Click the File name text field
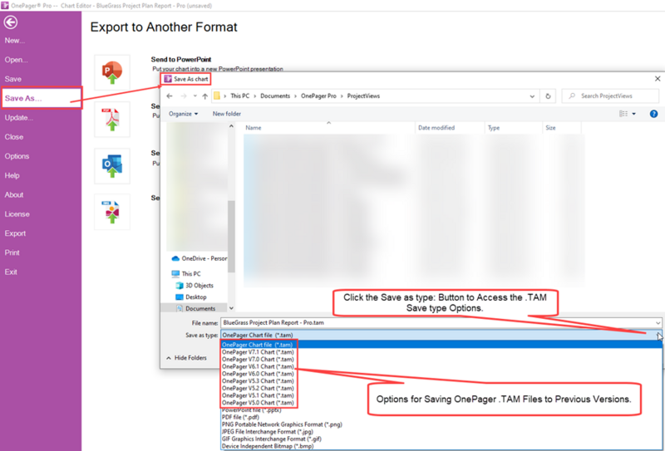This screenshot has height=451, width=665. click(441, 323)
